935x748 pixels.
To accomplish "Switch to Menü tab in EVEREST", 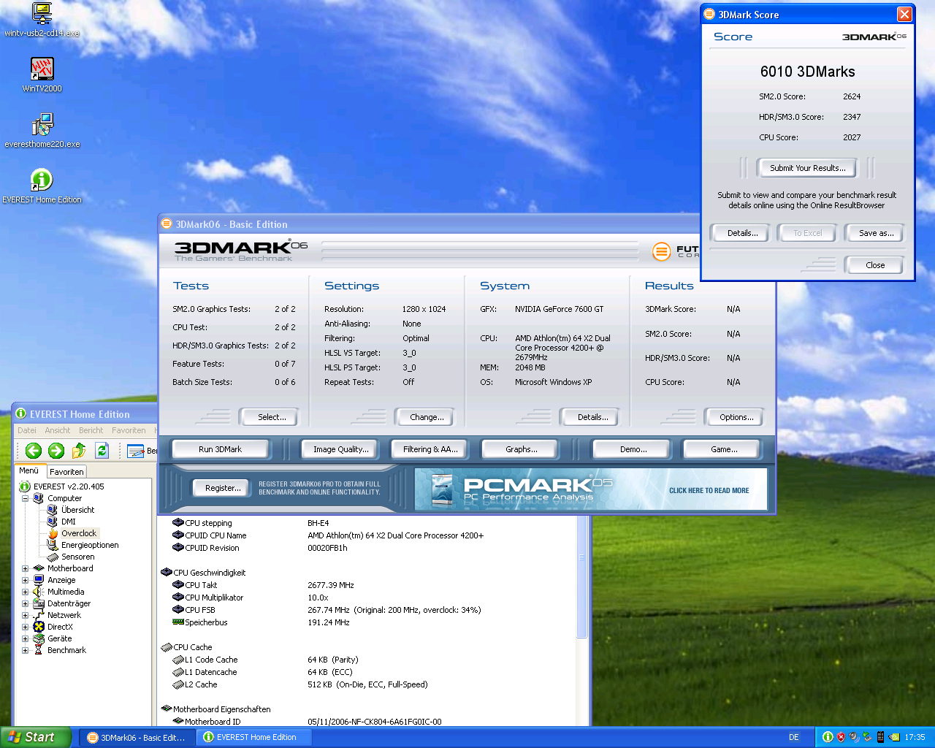I will pyautogui.click(x=29, y=470).
